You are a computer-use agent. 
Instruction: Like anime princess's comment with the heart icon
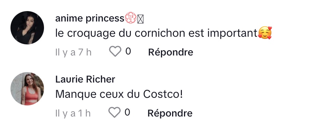tap(115, 51)
